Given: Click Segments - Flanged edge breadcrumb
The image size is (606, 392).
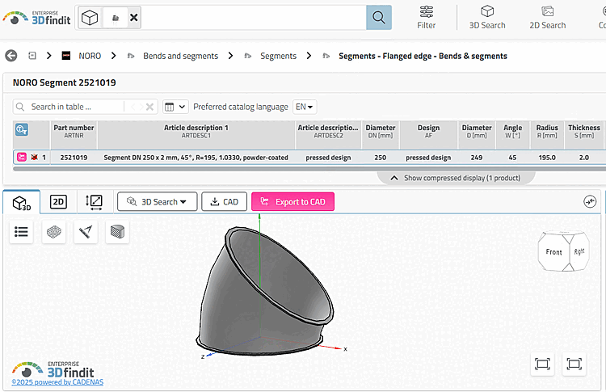Looking at the screenshot, I should [423, 56].
